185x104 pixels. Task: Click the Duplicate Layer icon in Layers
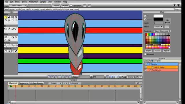(x=149, y=61)
